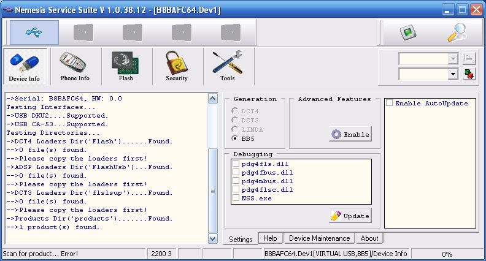This screenshot has width=486, height=261.
Task: Expand the lower combo box arrow
Action: [x=453, y=74]
